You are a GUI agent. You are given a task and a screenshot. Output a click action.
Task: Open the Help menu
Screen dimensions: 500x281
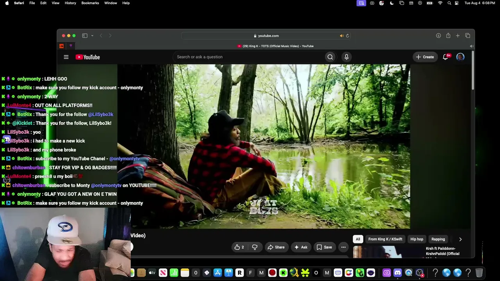pyautogui.click(x=126, y=3)
